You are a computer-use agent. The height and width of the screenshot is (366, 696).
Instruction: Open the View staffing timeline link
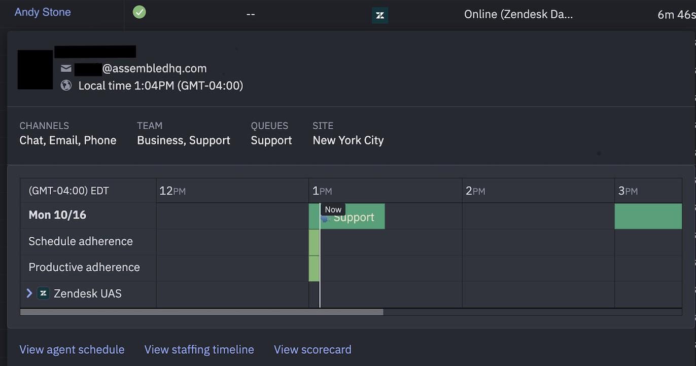coord(199,349)
